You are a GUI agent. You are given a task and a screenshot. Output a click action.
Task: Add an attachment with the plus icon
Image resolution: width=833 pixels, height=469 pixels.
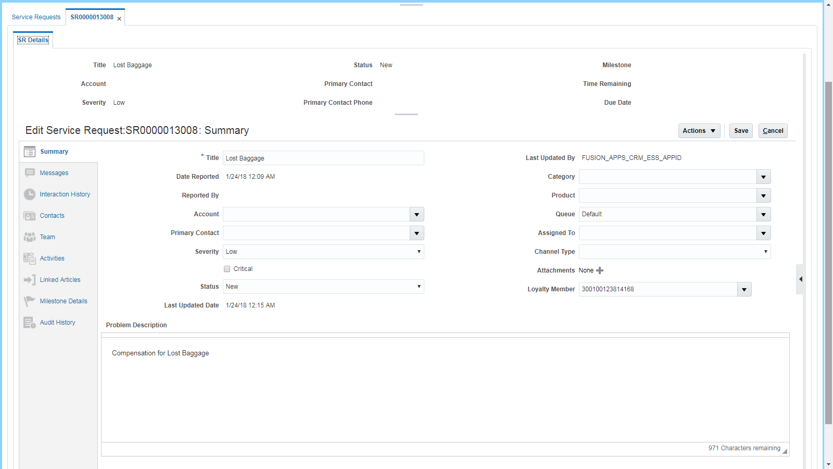click(600, 270)
